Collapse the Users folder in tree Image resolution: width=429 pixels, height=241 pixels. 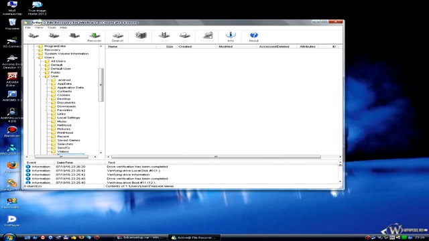34,58
